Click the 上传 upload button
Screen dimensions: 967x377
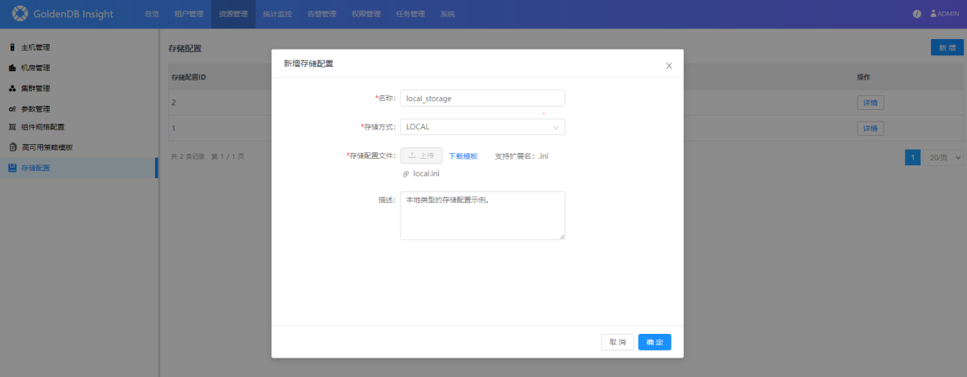click(421, 156)
